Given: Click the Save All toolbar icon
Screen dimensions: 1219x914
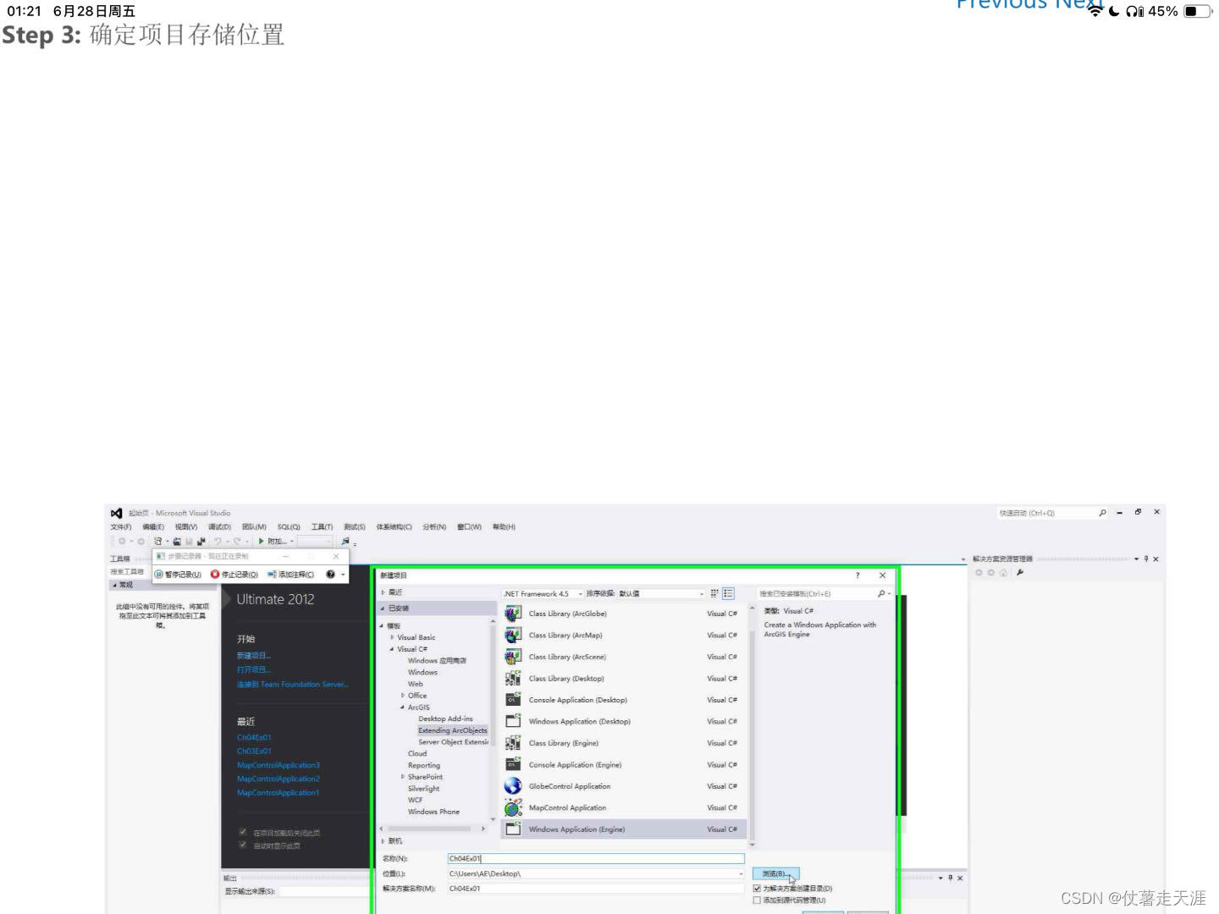Looking at the screenshot, I should pos(201,542).
